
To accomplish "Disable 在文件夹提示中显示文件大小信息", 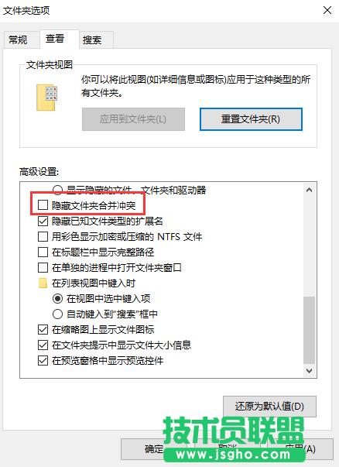I will pos(43,345).
